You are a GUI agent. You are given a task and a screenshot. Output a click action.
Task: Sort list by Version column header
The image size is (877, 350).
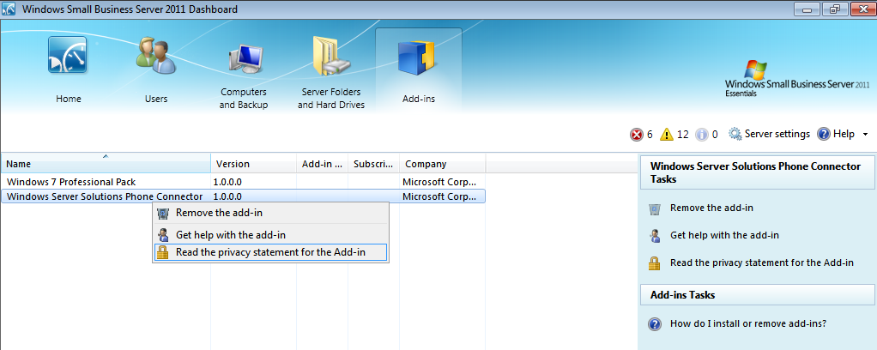coord(253,164)
